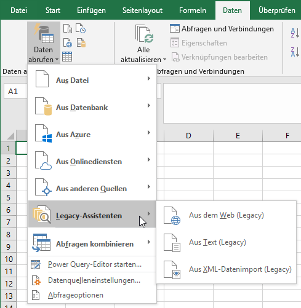
Task: Select Aus Text (Legacy)
Action: point(227,242)
